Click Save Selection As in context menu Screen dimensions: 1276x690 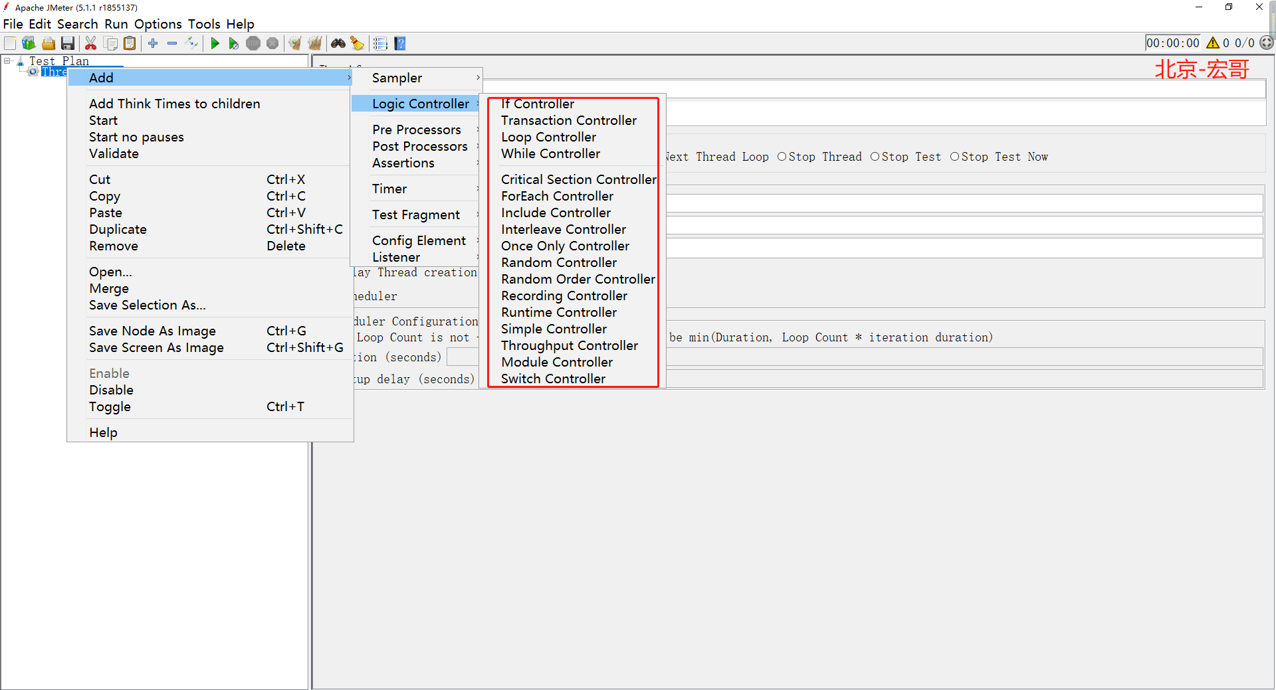point(148,305)
